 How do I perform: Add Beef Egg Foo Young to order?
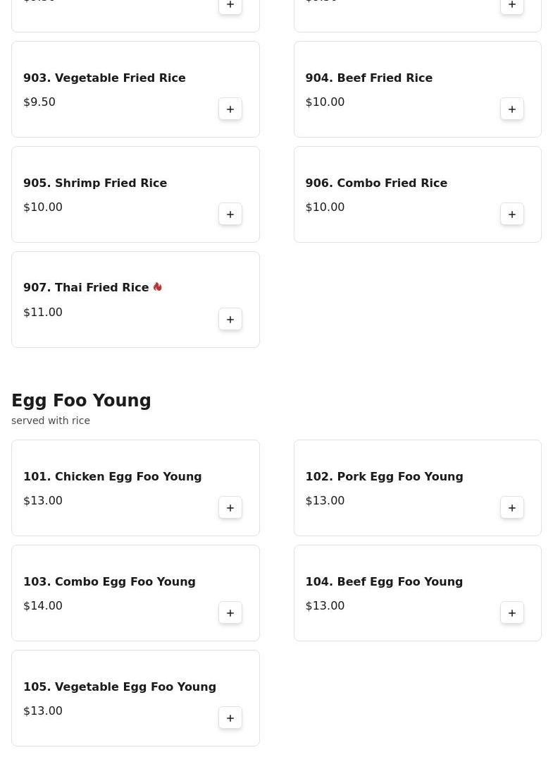(x=512, y=613)
